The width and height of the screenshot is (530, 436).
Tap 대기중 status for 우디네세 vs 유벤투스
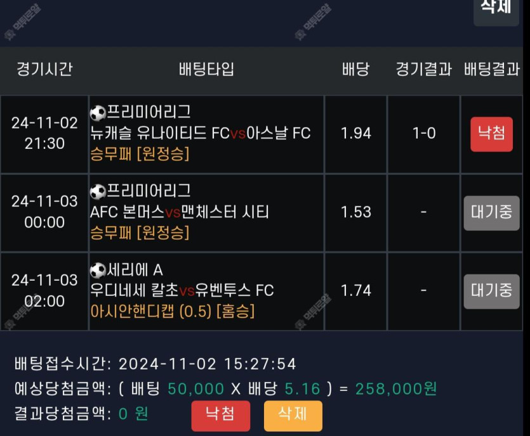point(491,292)
